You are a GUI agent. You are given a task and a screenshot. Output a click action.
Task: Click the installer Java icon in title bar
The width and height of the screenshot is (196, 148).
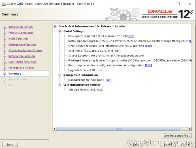point(4,4)
